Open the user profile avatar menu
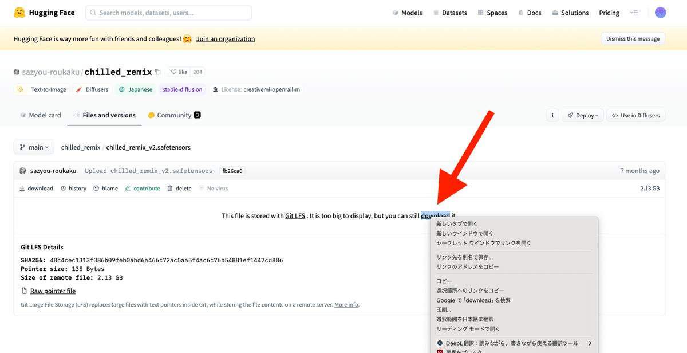Image resolution: width=687 pixels, height=353 pixels. pos(661,13)
